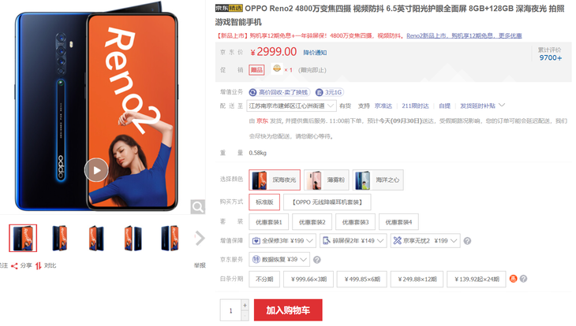The height and width of the screenshot is (326, 576).
Task: Select 优惠套装3 bundle tab
Action: [x=355, y=222]
